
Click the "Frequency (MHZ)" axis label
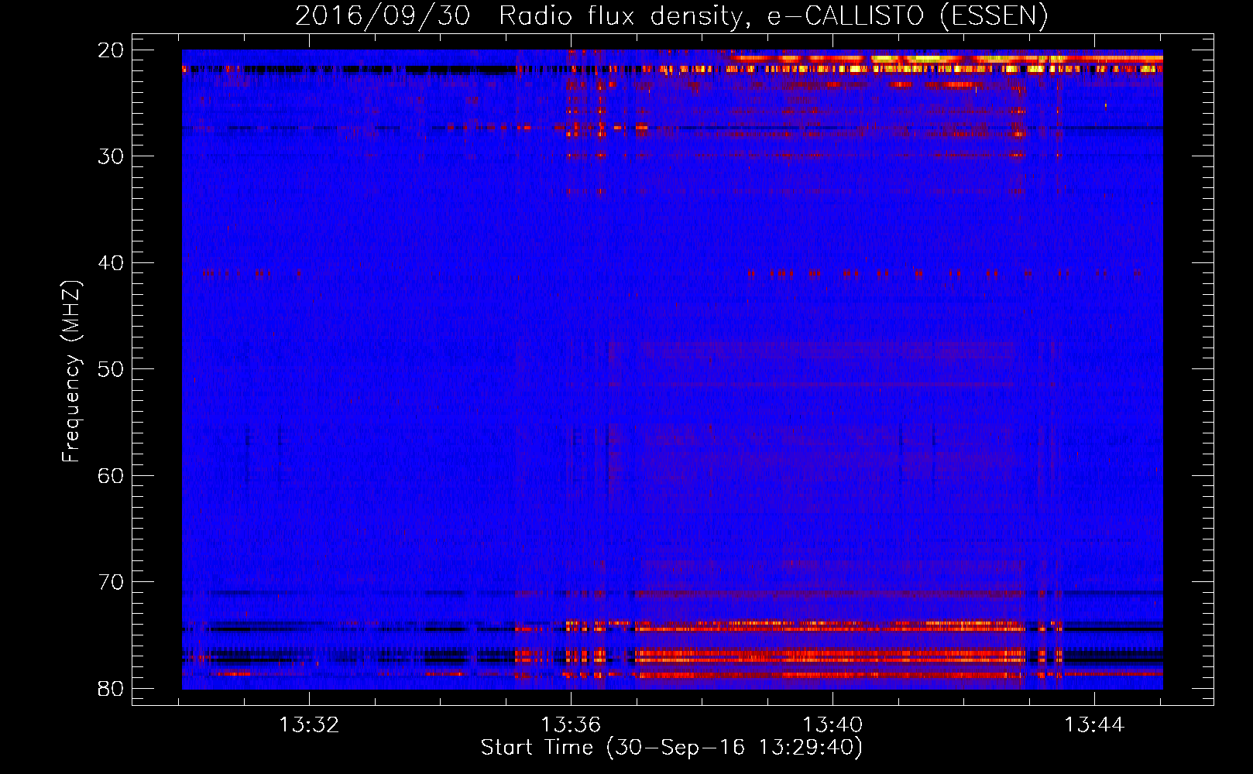pyautogui.click(x=71, y=372)
